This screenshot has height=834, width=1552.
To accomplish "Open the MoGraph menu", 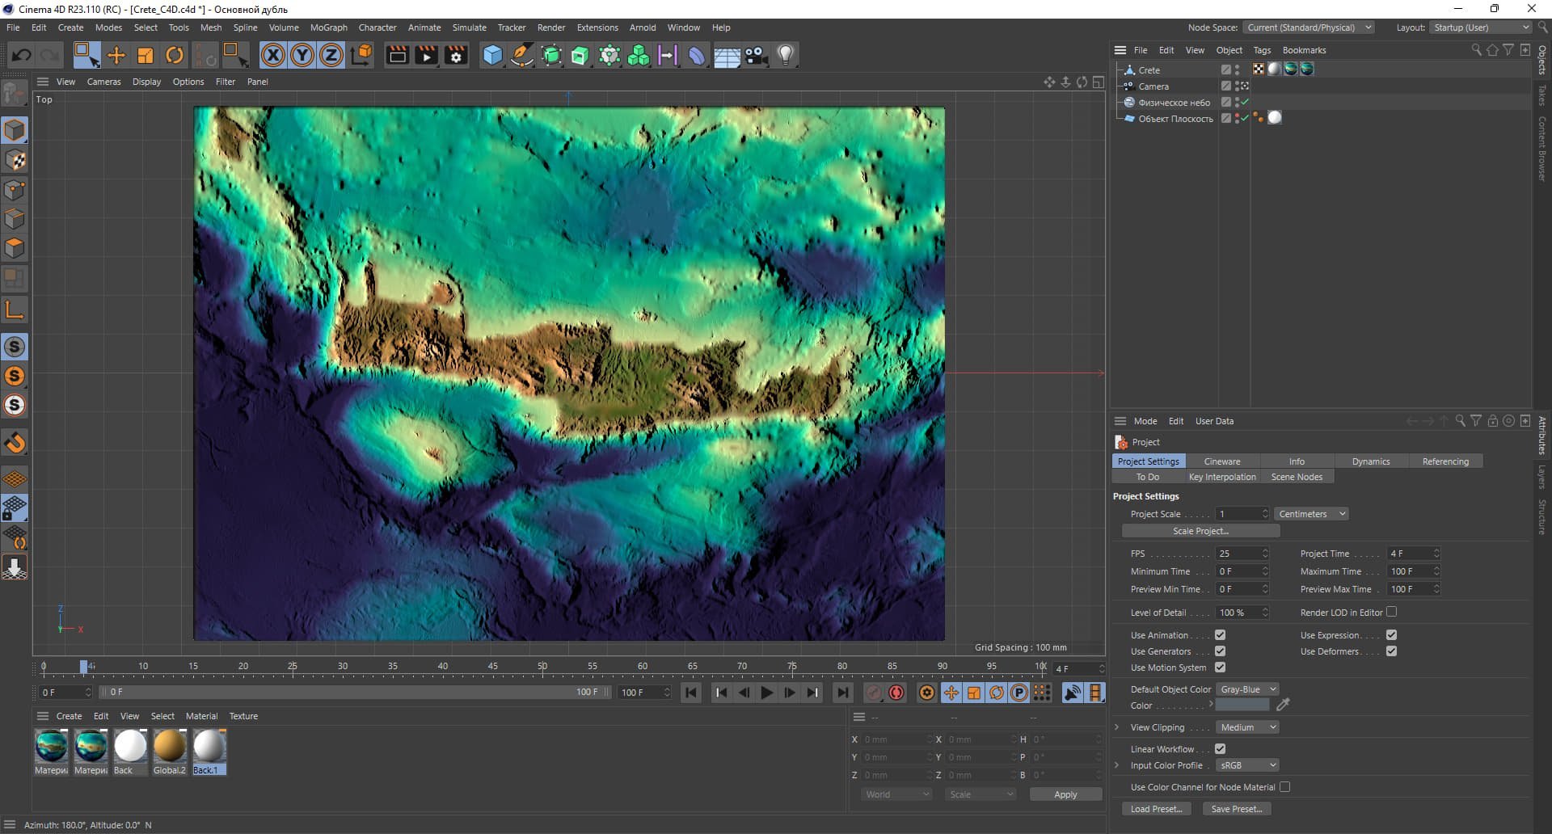I will [x=329, y=27].
